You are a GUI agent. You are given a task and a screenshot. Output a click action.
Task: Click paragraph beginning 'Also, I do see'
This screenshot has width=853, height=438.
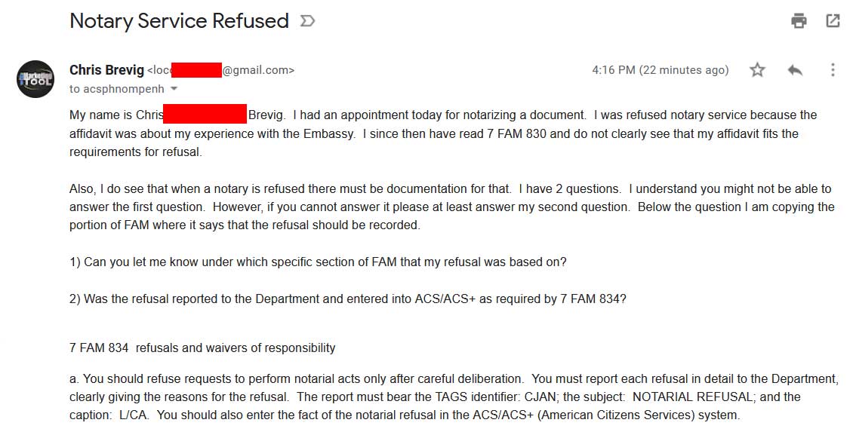[451, 207]
